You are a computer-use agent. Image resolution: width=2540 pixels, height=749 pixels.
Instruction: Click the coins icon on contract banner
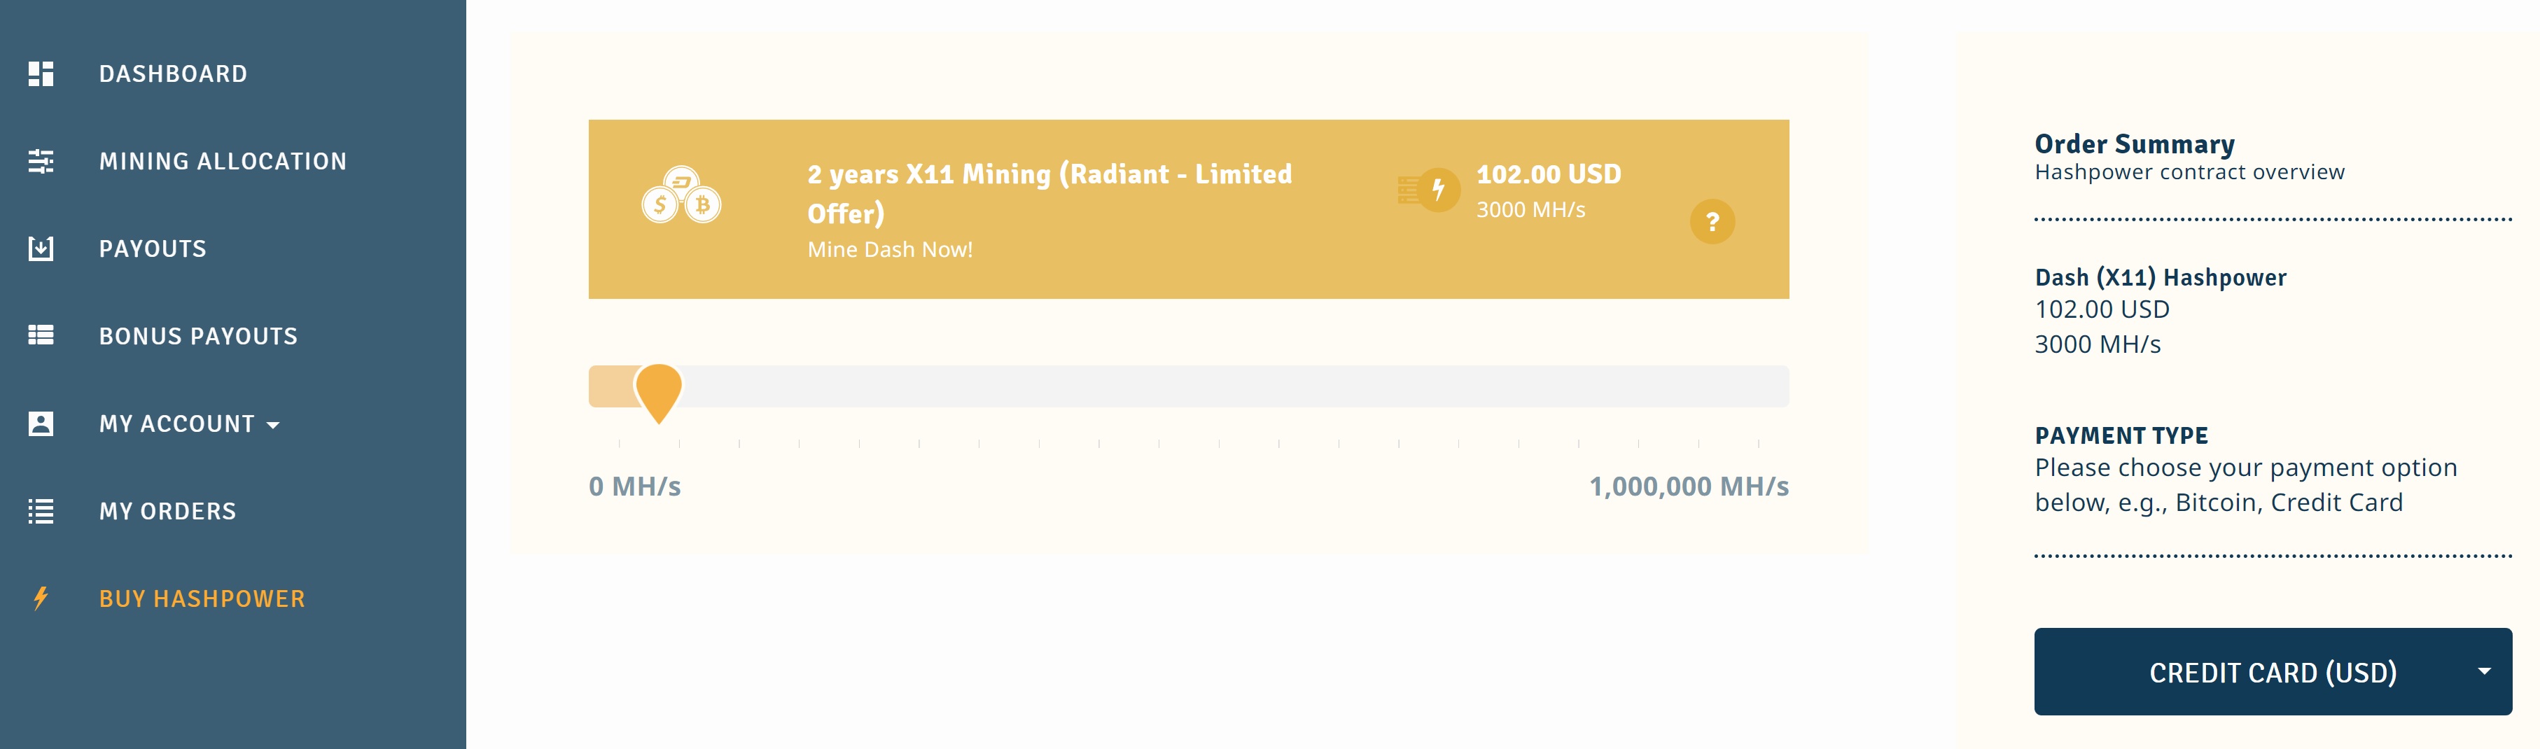[681, 195]
